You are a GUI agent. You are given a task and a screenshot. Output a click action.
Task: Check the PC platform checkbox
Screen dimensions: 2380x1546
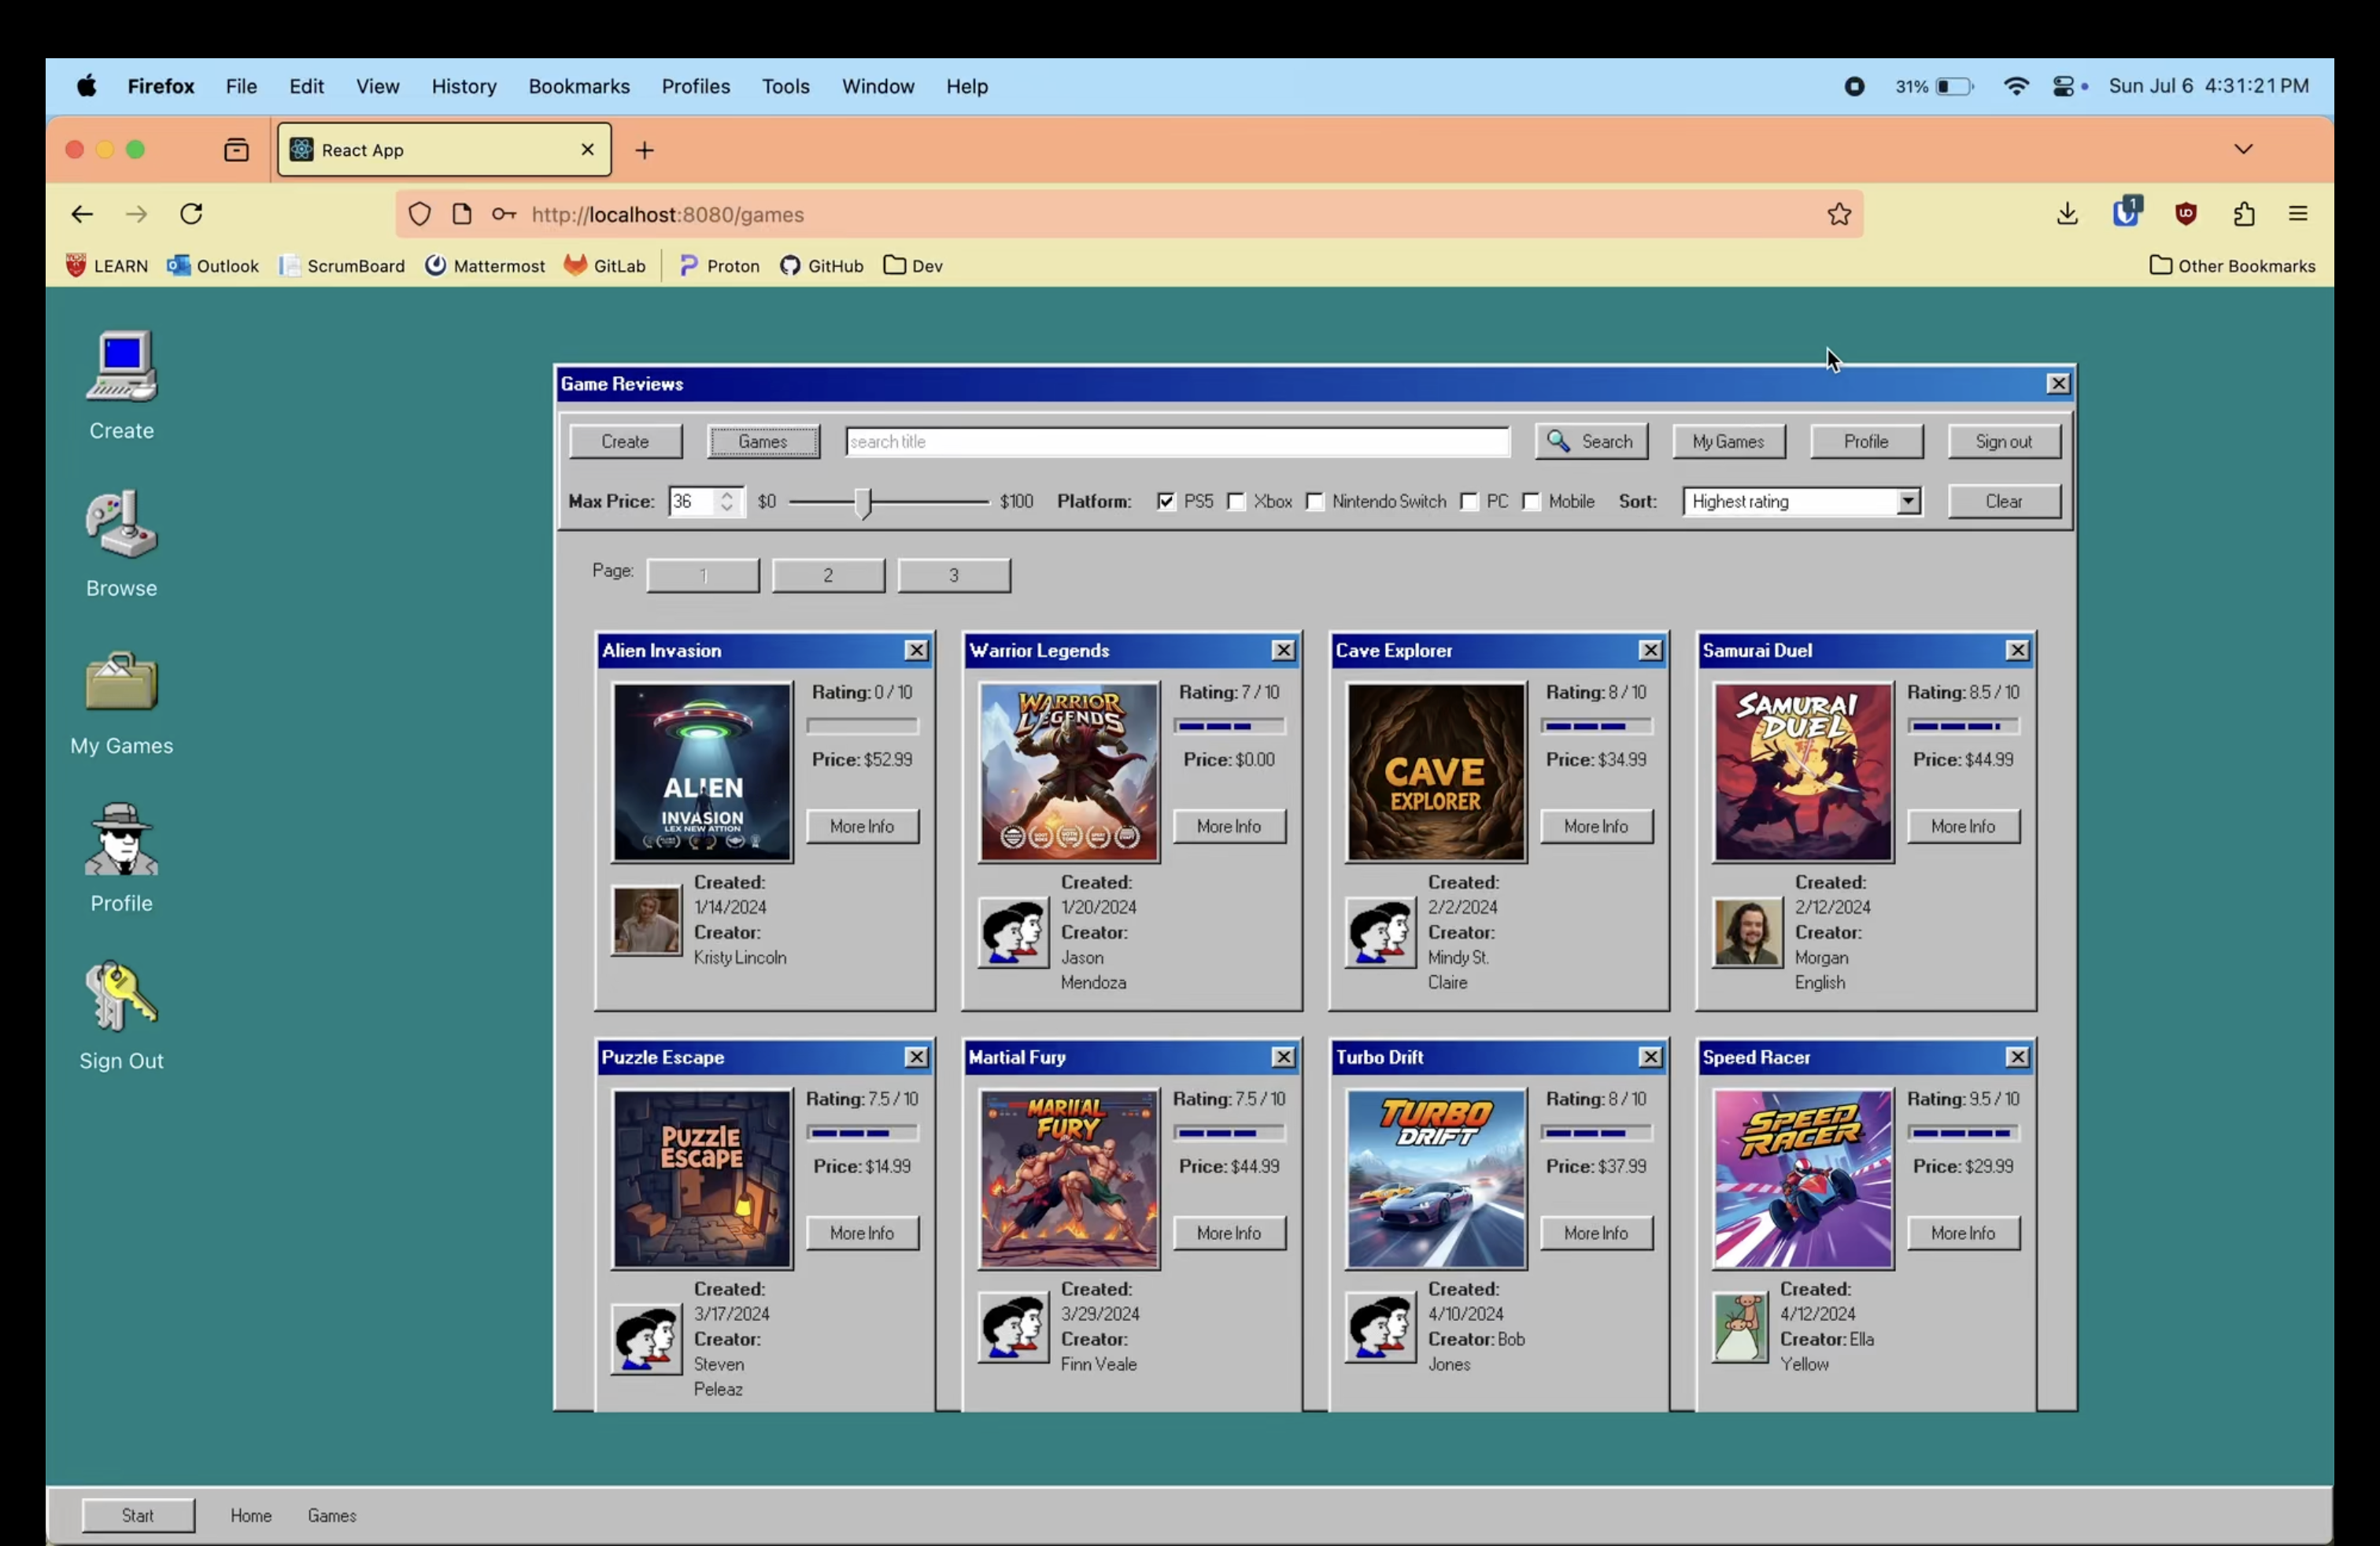point(1469,501)
